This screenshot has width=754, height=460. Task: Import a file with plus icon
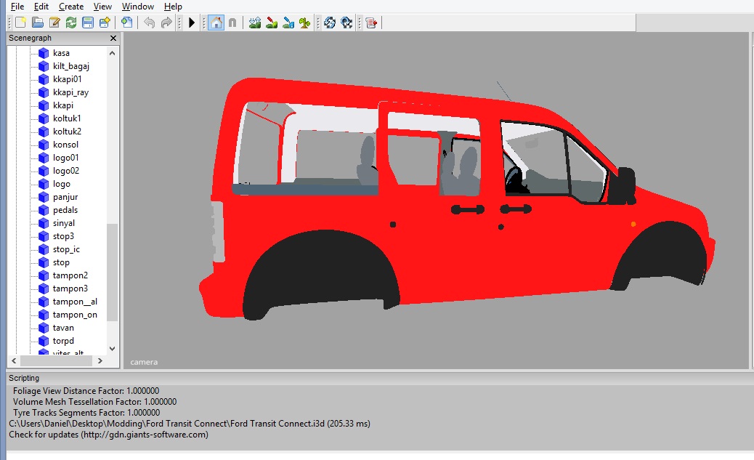click(x=126, y=23)
